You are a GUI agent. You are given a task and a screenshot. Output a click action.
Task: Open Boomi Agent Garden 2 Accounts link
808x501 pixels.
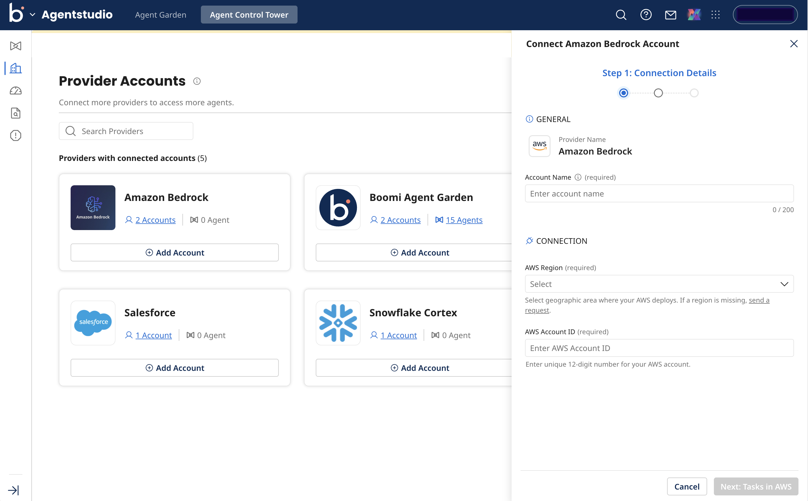pyautogui.click(x=400, y=220)
